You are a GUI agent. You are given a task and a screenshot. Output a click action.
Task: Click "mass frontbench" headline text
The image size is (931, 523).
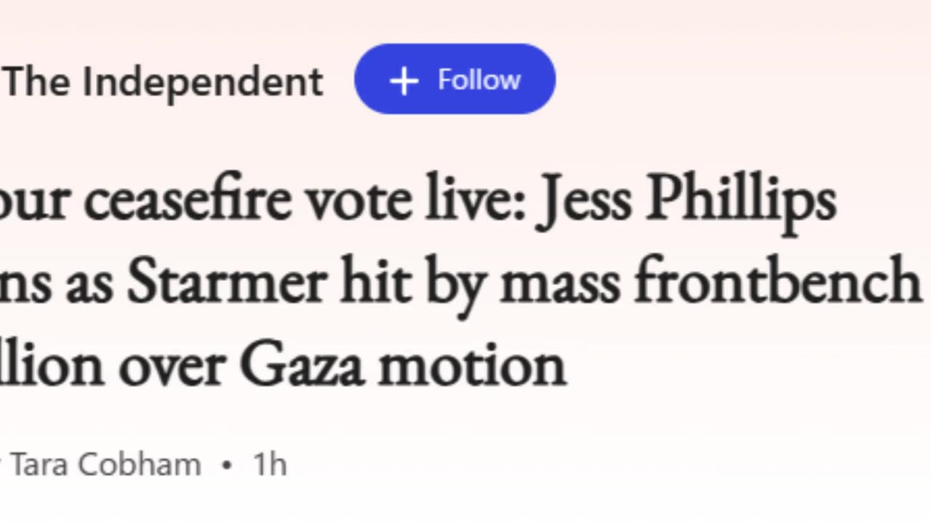pos(709,283)
